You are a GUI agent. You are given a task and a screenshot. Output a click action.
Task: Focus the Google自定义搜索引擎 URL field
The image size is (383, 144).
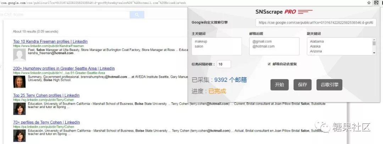[x=316, y=23]
